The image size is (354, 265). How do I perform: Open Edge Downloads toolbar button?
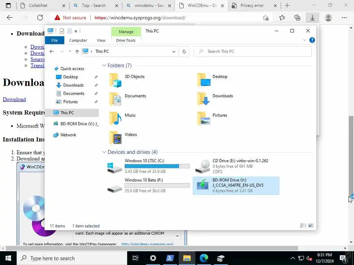click(312, 18)
